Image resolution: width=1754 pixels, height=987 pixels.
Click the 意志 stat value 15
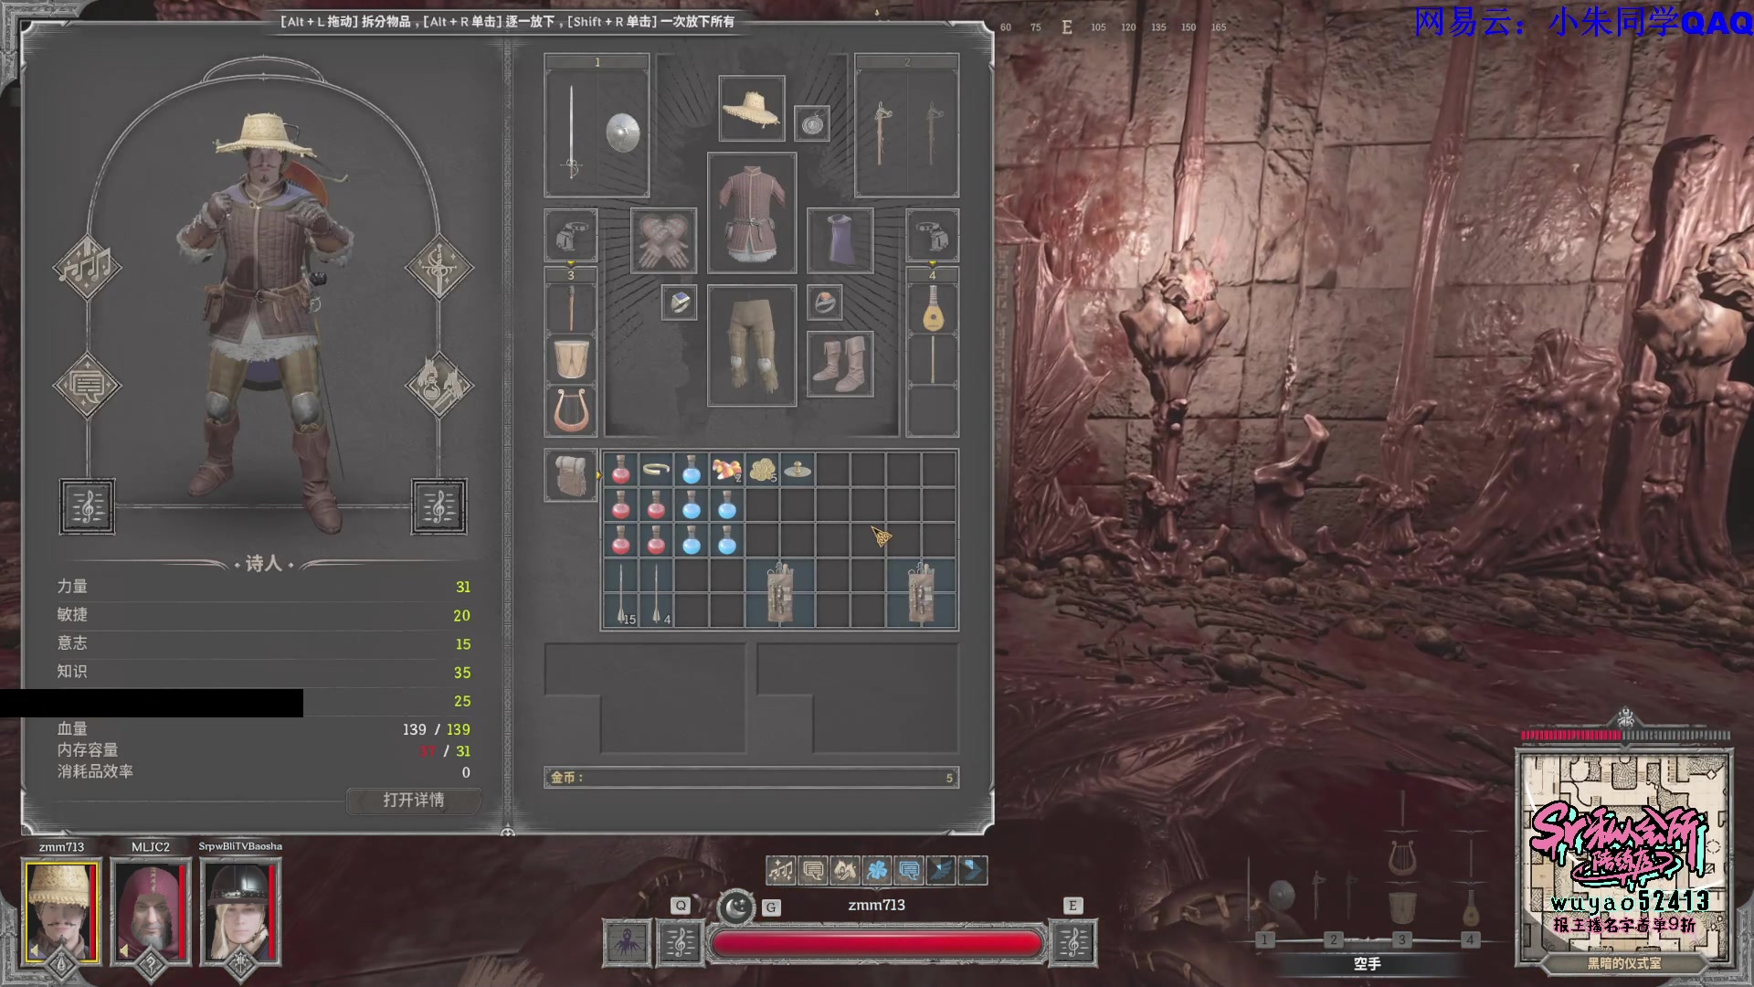point(463,644)
